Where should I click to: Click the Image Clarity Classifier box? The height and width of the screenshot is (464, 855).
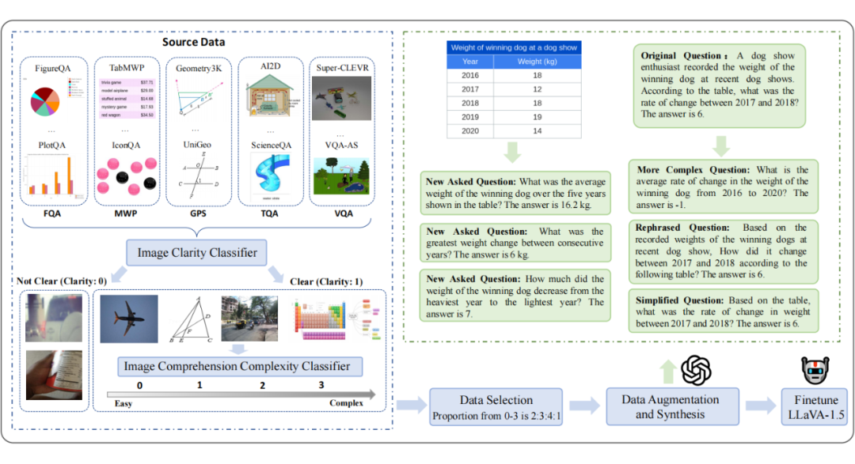point(197,253)
